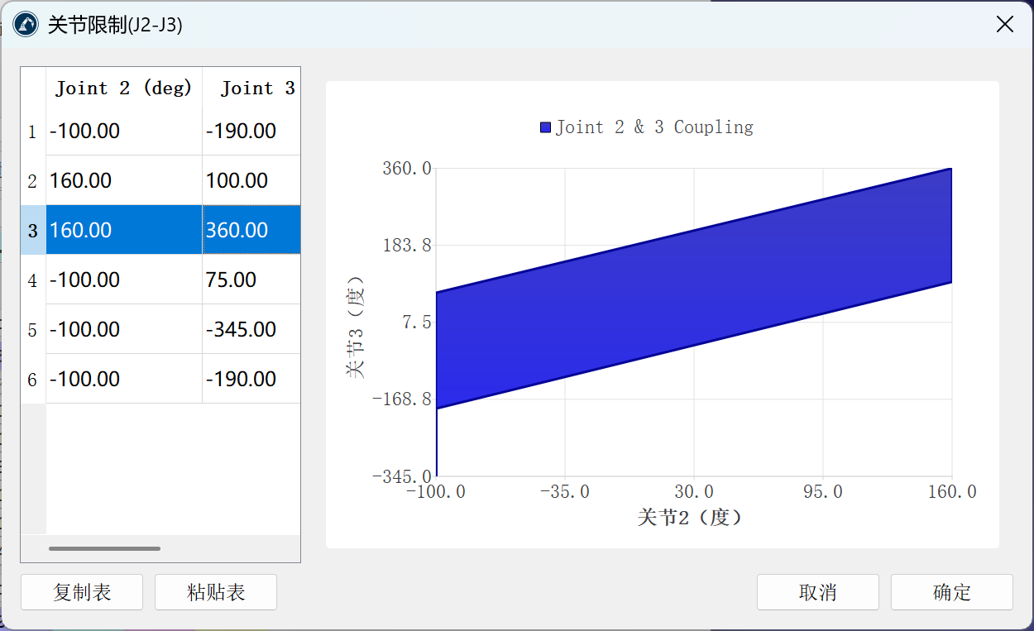Select row header 2 in the table
The width and height of the screenshot is (1034, 631).
click(x=33, y=181)
